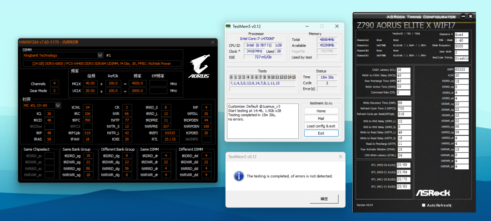The height and width of the screenshot is (221, 491).
Task: Click HWiNFO64 tWRPRE value 107
Action: pyautogui.click(x=166, y=126)
